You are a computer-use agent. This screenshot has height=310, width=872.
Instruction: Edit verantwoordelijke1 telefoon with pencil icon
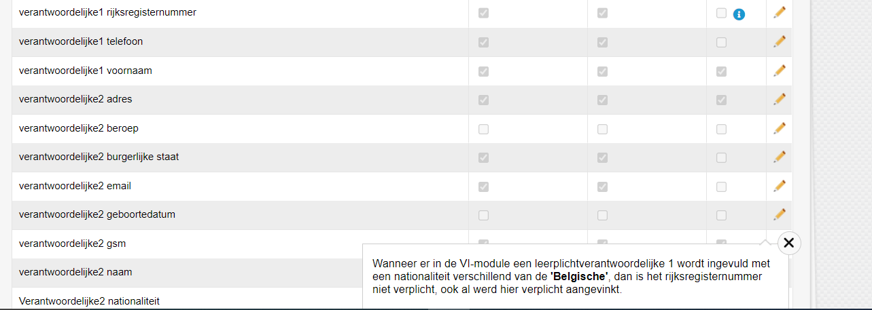click(x=780, y=41)
